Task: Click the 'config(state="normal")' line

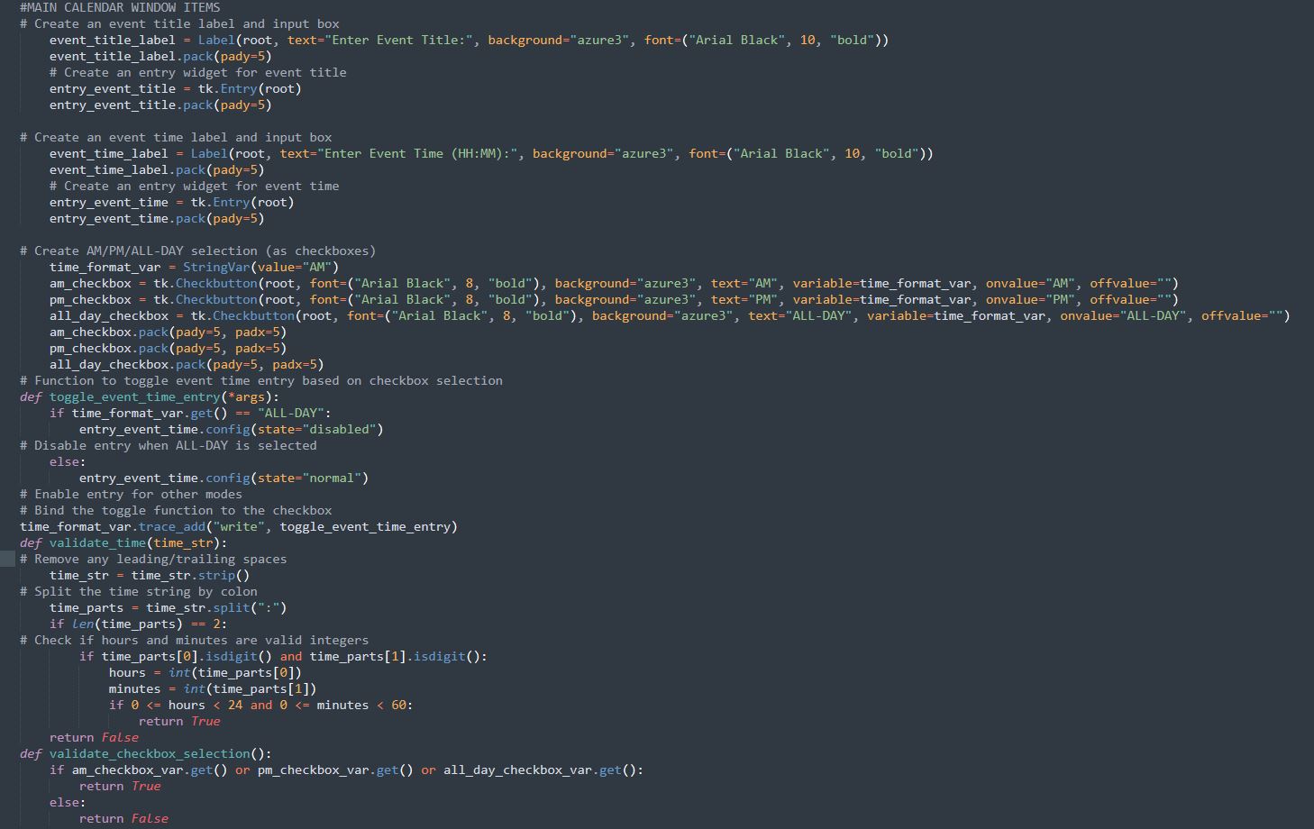Action: coord(224,478)
